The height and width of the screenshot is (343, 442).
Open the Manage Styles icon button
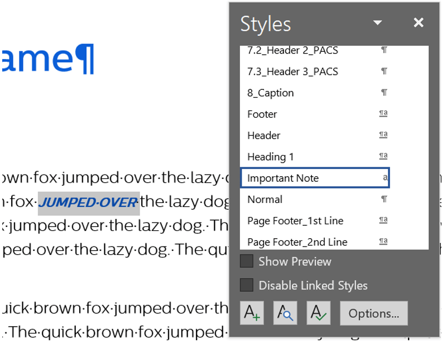point(319,313)
